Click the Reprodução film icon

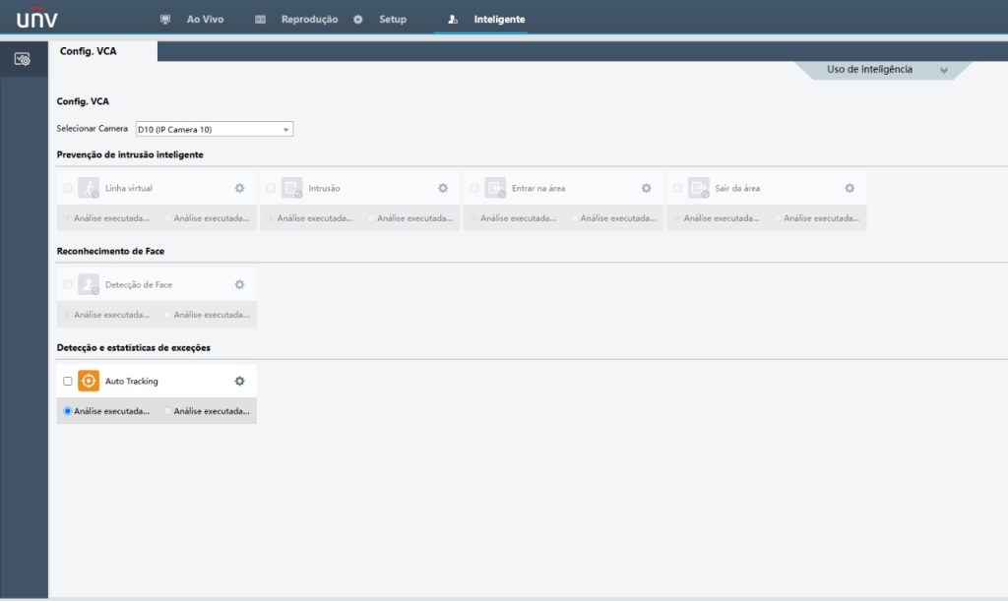pyautogui.click(x=260, y=20)
